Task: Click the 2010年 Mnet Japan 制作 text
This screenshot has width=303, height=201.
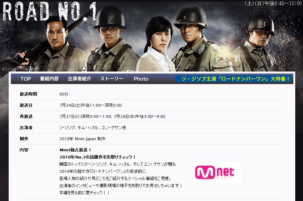Action: click(82, 139)
